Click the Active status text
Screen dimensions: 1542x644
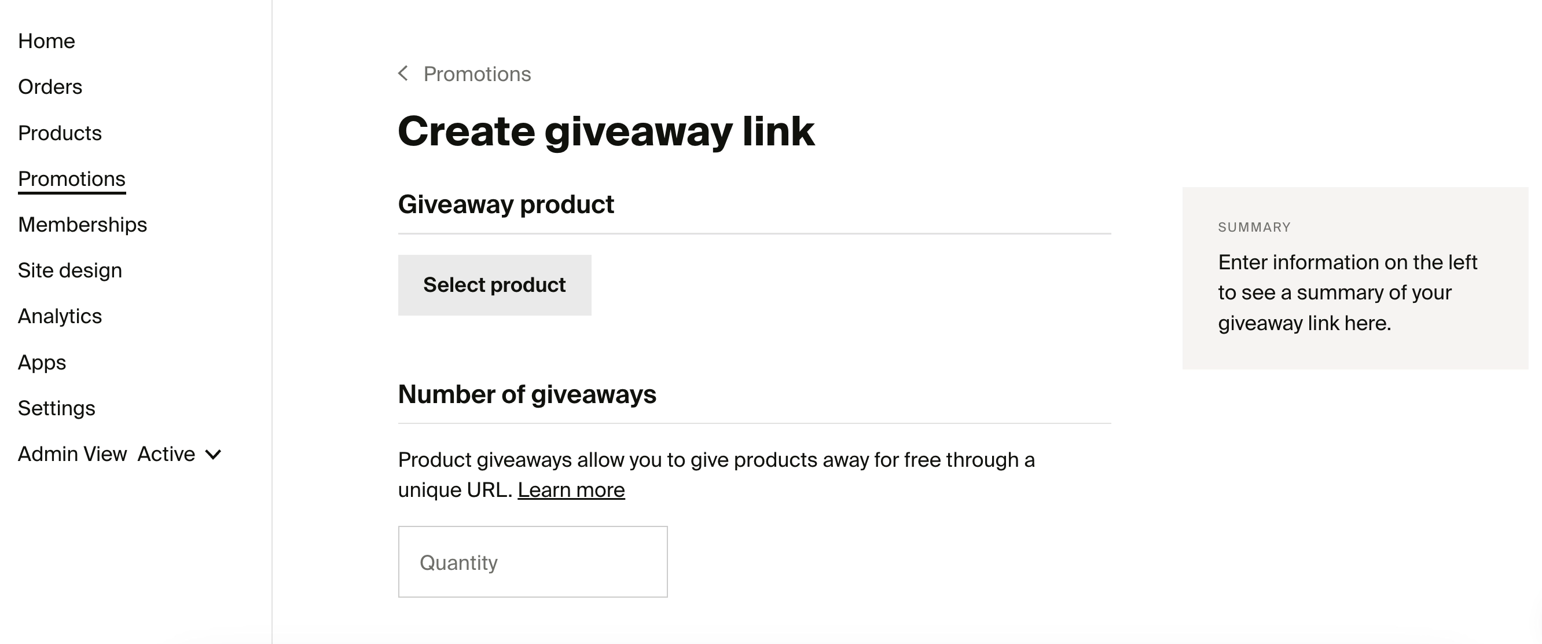pos(166,454)
